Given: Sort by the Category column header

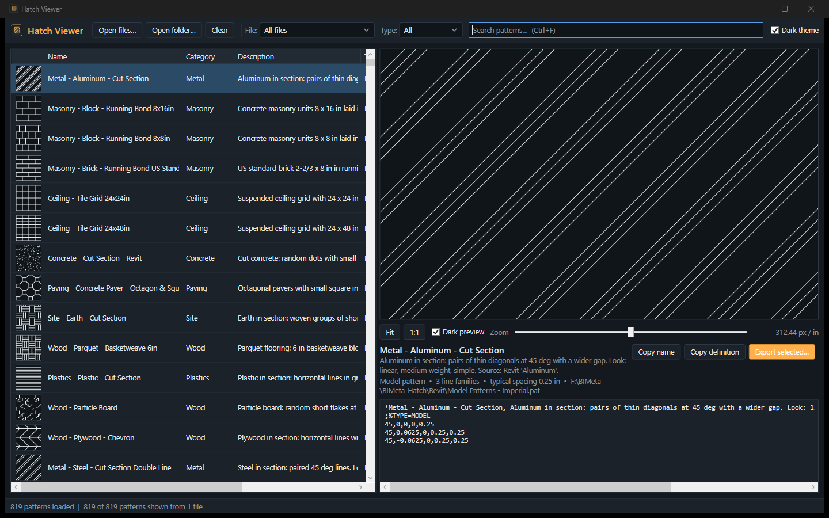Looking at the screenshot, I should pos(208,56).
